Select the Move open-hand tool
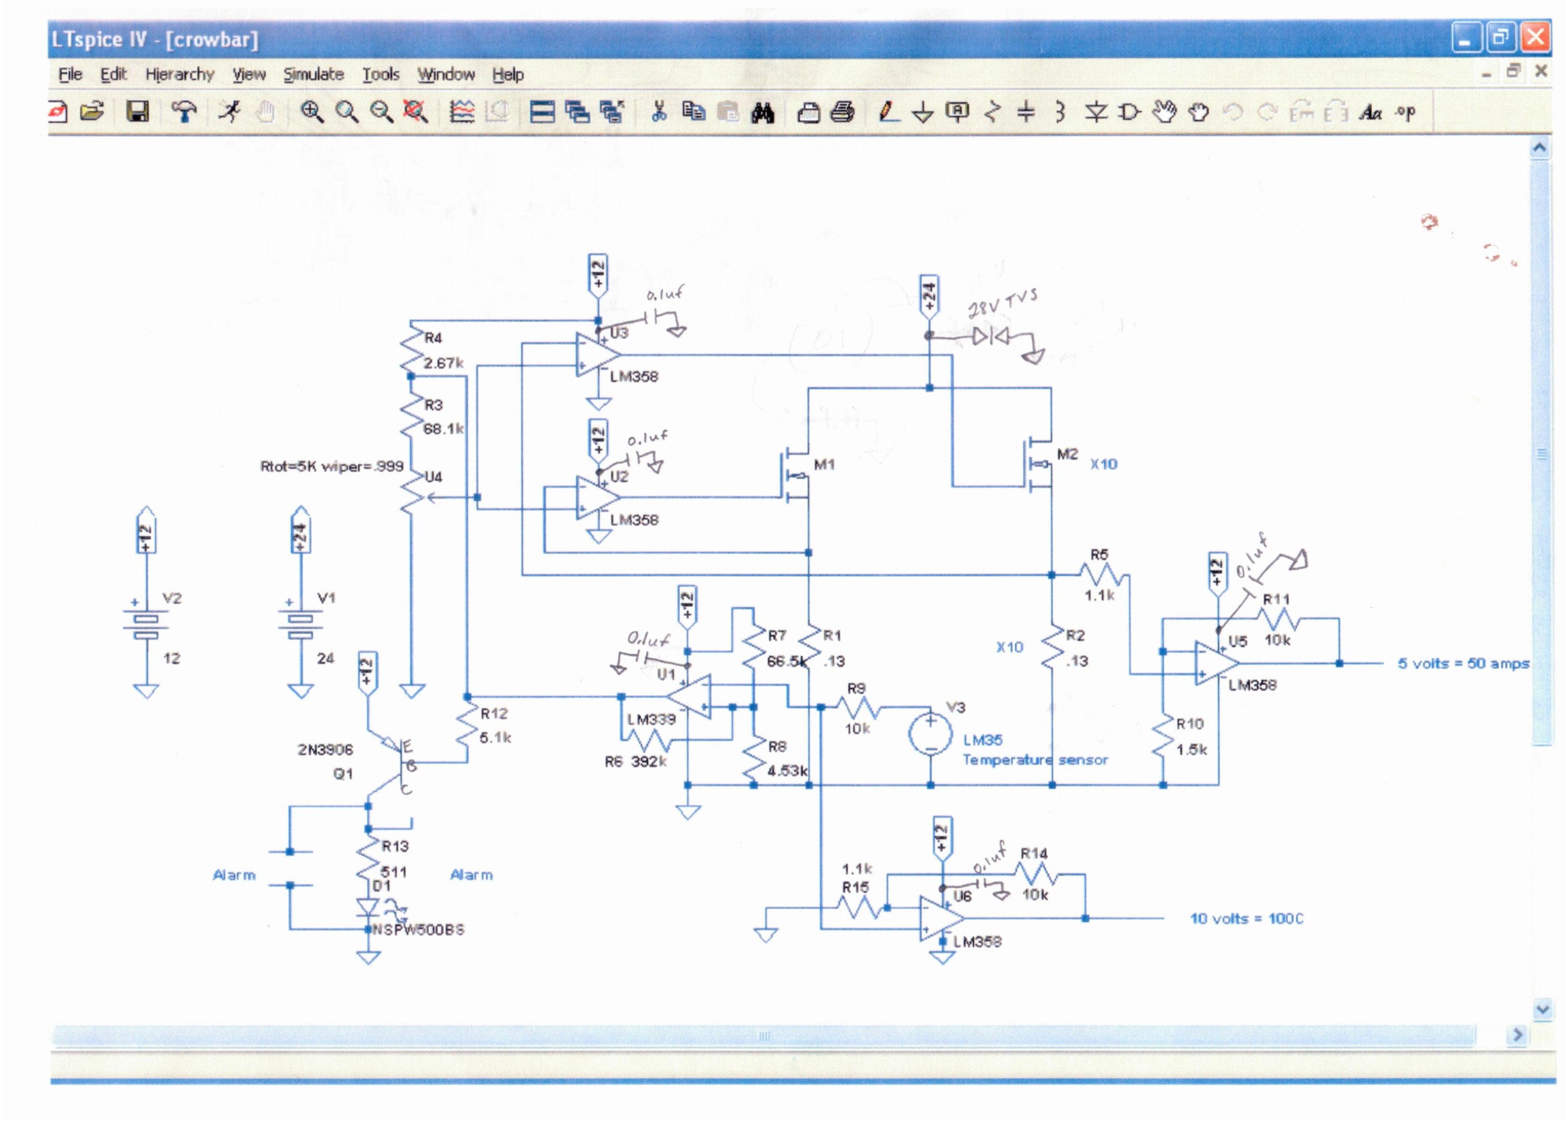The image size is (1566, 1121). 1164,111
